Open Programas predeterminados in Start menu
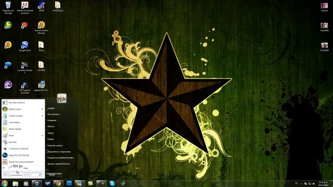Image resolution: width=333 pixels, height=187 pixels. [x=60, y=158]
